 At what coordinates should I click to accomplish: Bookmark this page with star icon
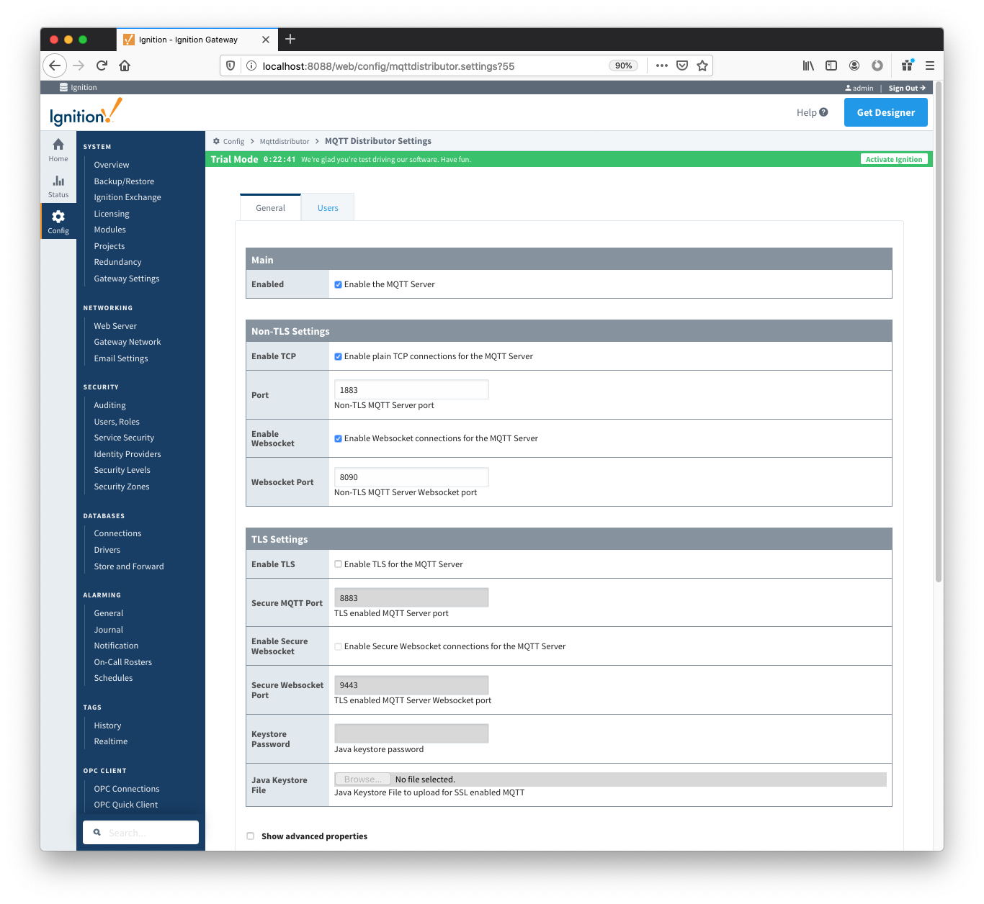[702, 65]
